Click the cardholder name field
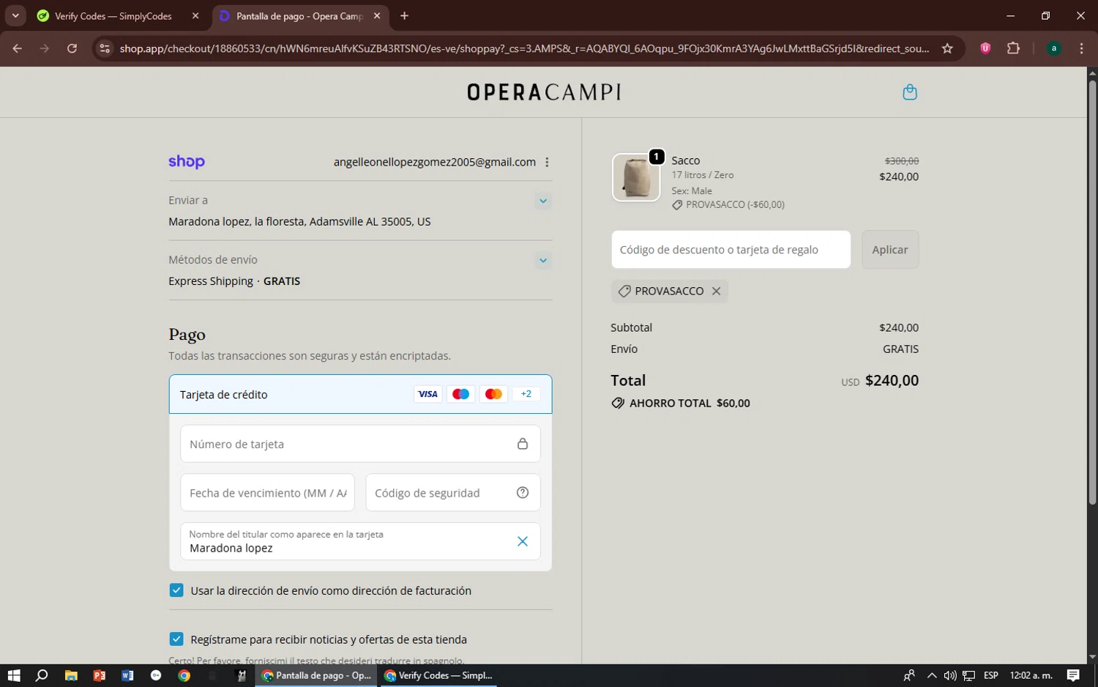 360,541
